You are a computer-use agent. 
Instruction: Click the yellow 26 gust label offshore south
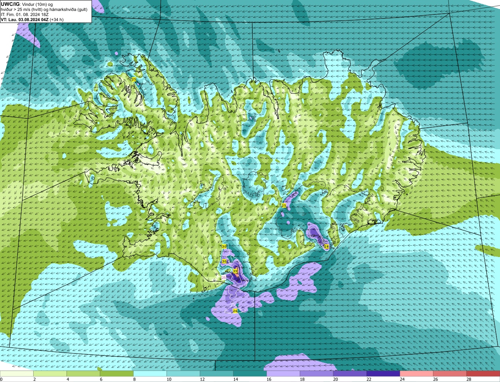pos(235,311)
